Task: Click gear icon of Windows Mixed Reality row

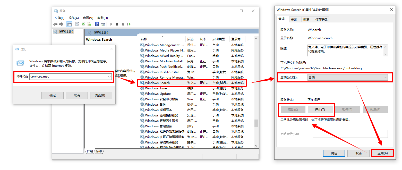Action: coord(142,56)
